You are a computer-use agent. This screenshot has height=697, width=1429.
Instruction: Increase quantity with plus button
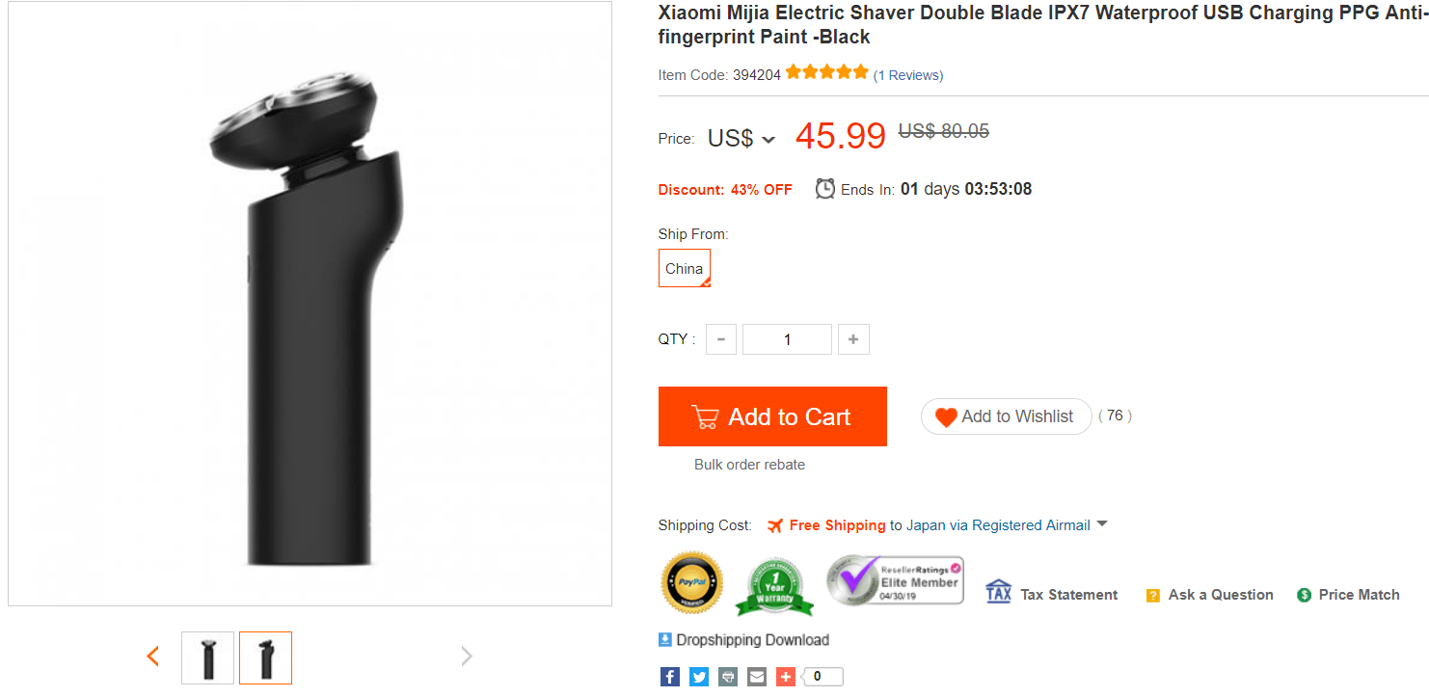click(853, 339)
